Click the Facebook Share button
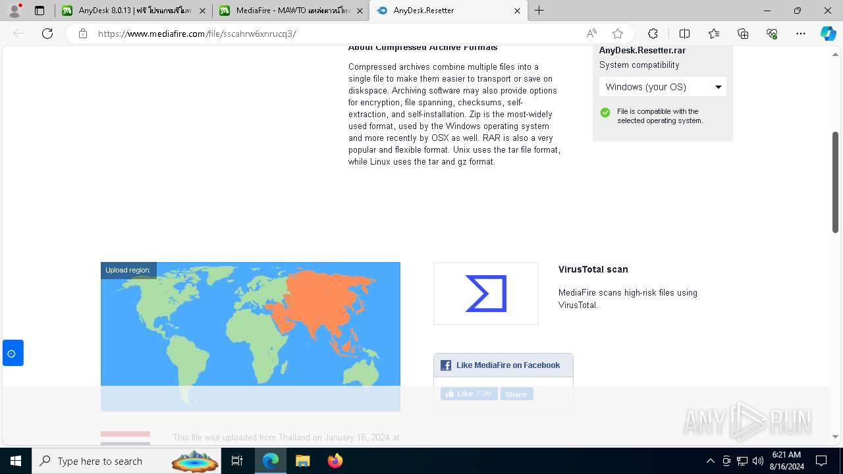The width and height of the screenshot is (843, 474). [x=516, y=394]
